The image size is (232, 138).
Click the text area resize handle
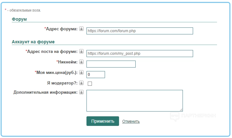click(181, 109)
